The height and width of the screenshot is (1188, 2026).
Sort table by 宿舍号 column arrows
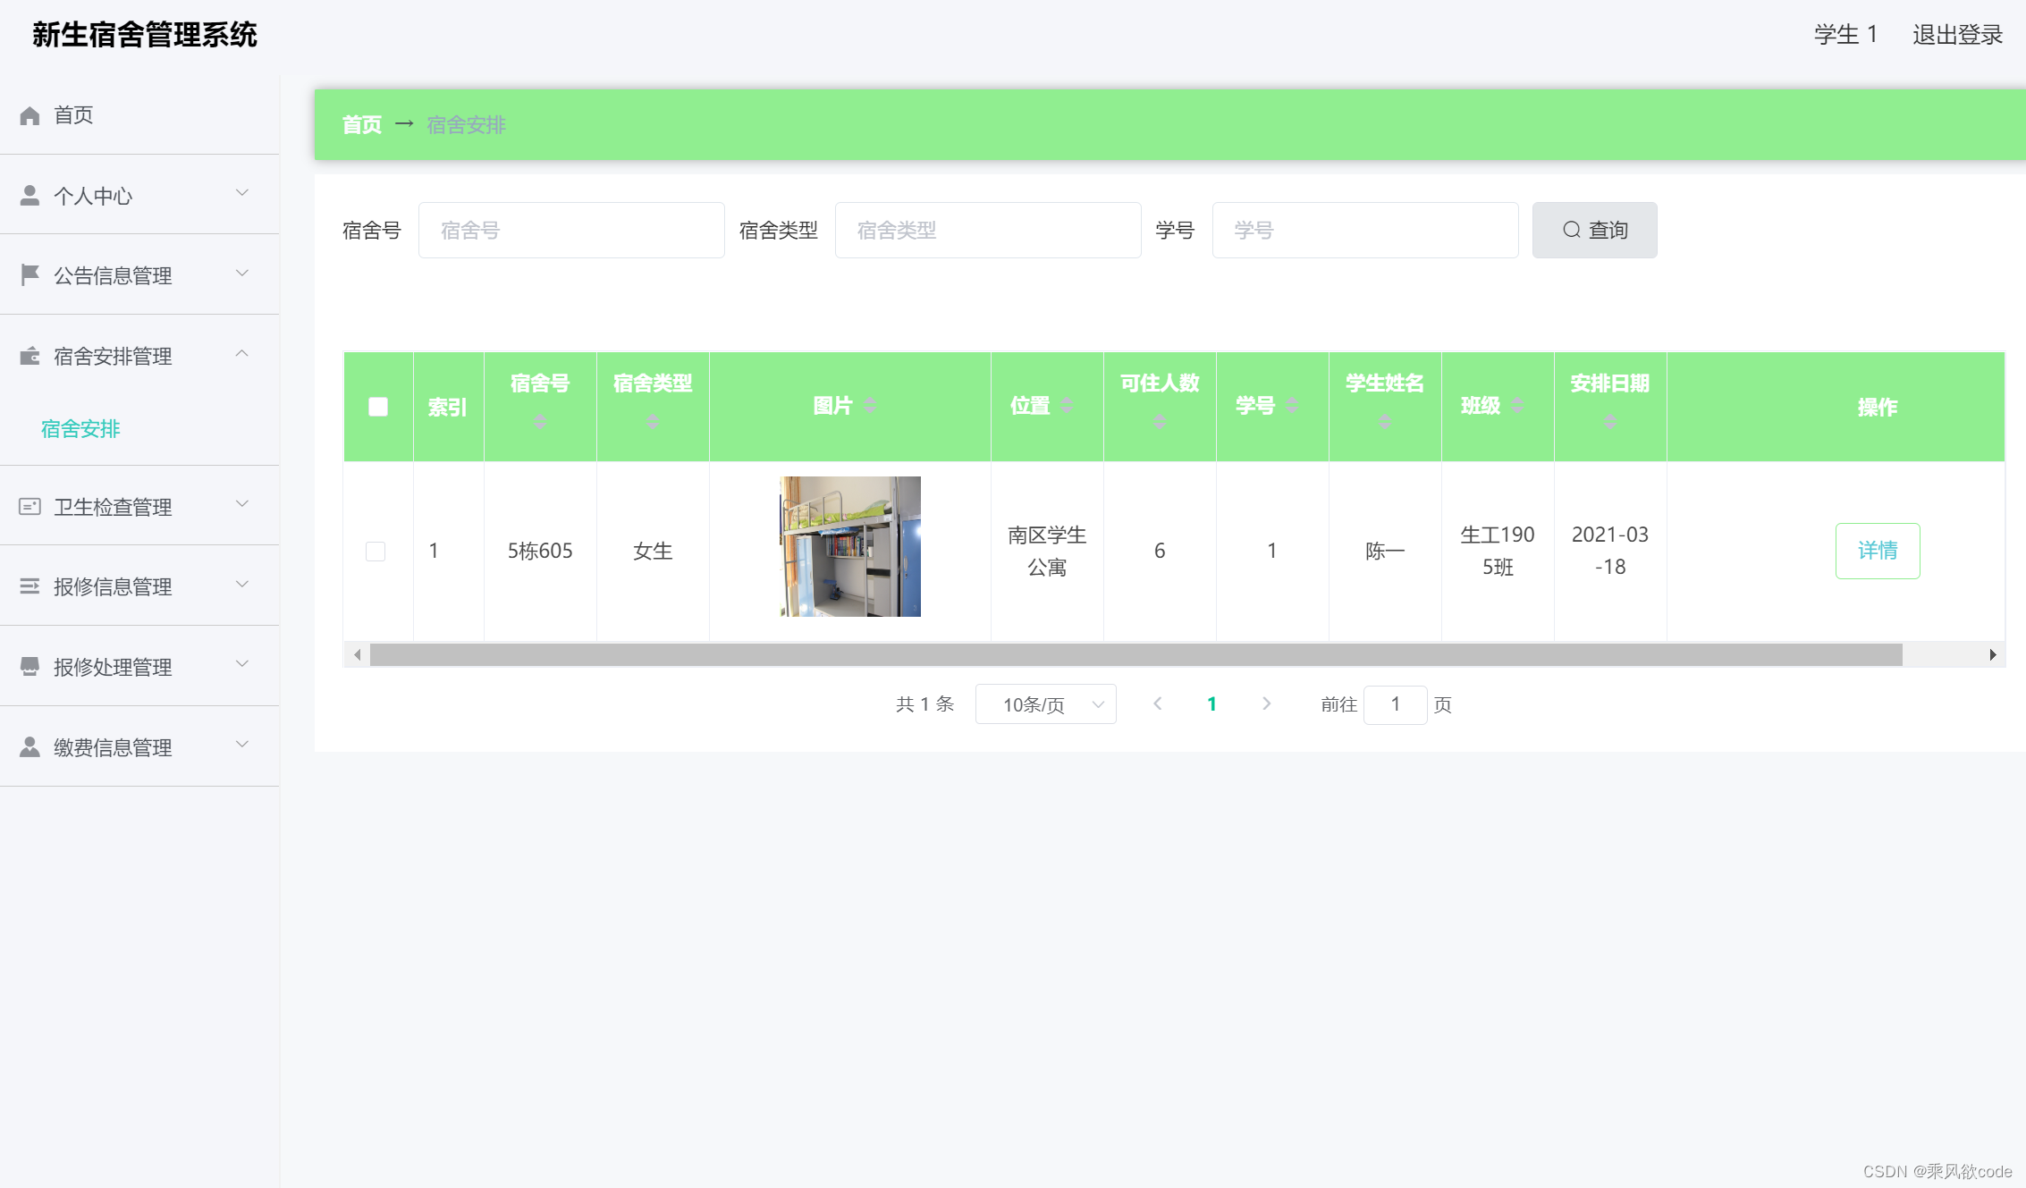540,421
